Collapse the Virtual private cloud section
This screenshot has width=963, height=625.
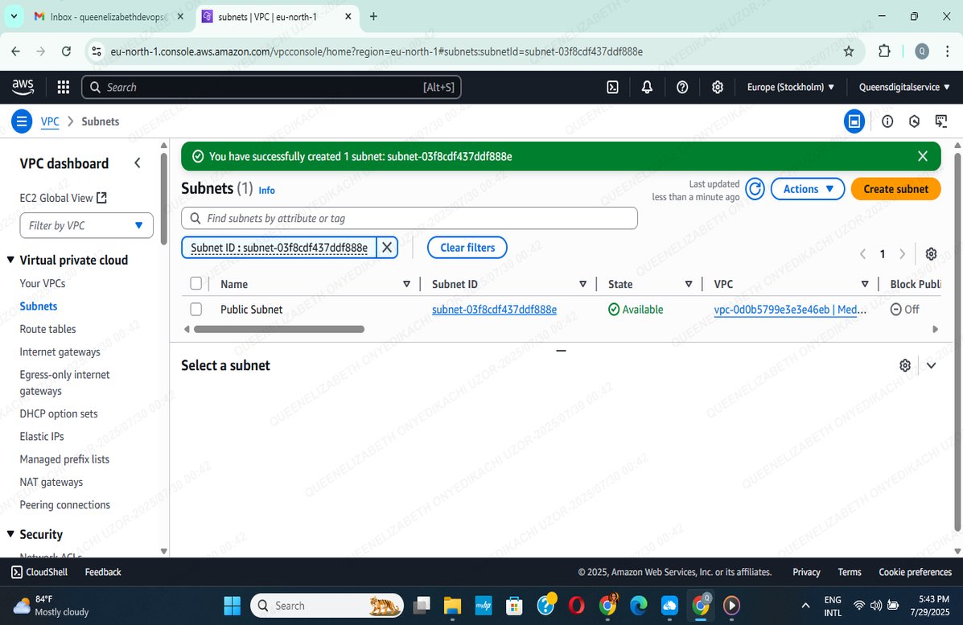click(x=10, y=260)
